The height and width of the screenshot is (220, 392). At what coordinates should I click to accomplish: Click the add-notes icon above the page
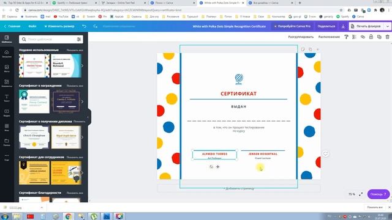pos(303,50)
